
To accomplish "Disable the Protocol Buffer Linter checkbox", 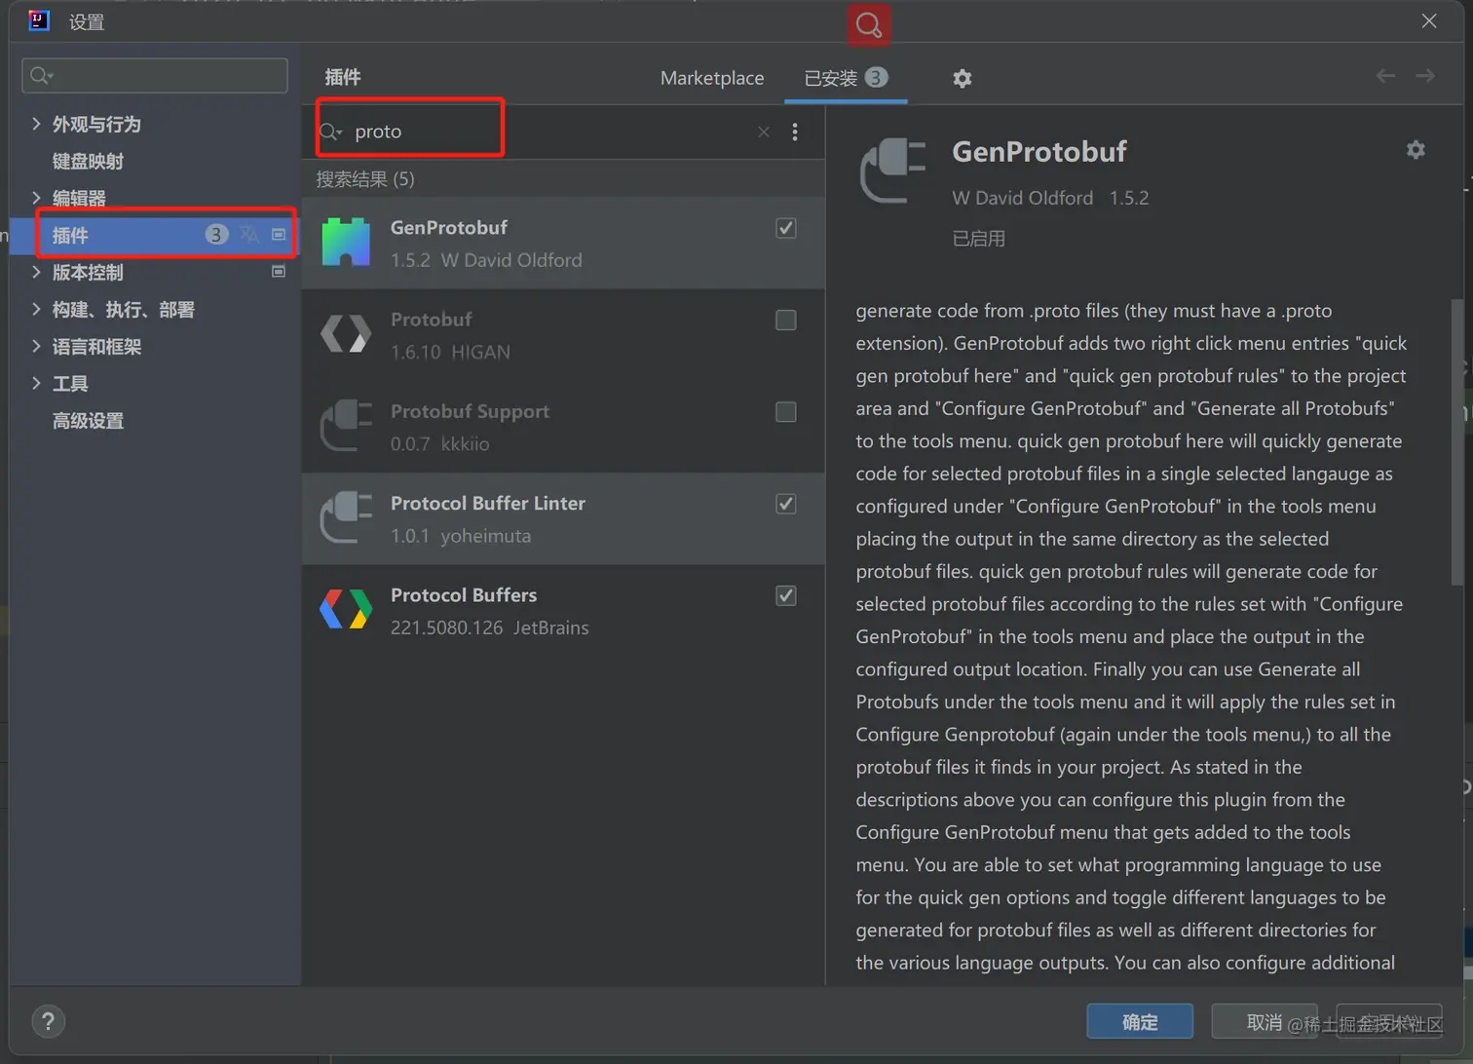I will pyautogui.click(x=786, y=504).
